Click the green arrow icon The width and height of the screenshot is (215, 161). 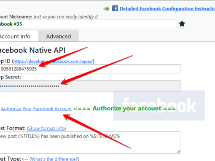point(106,9)
